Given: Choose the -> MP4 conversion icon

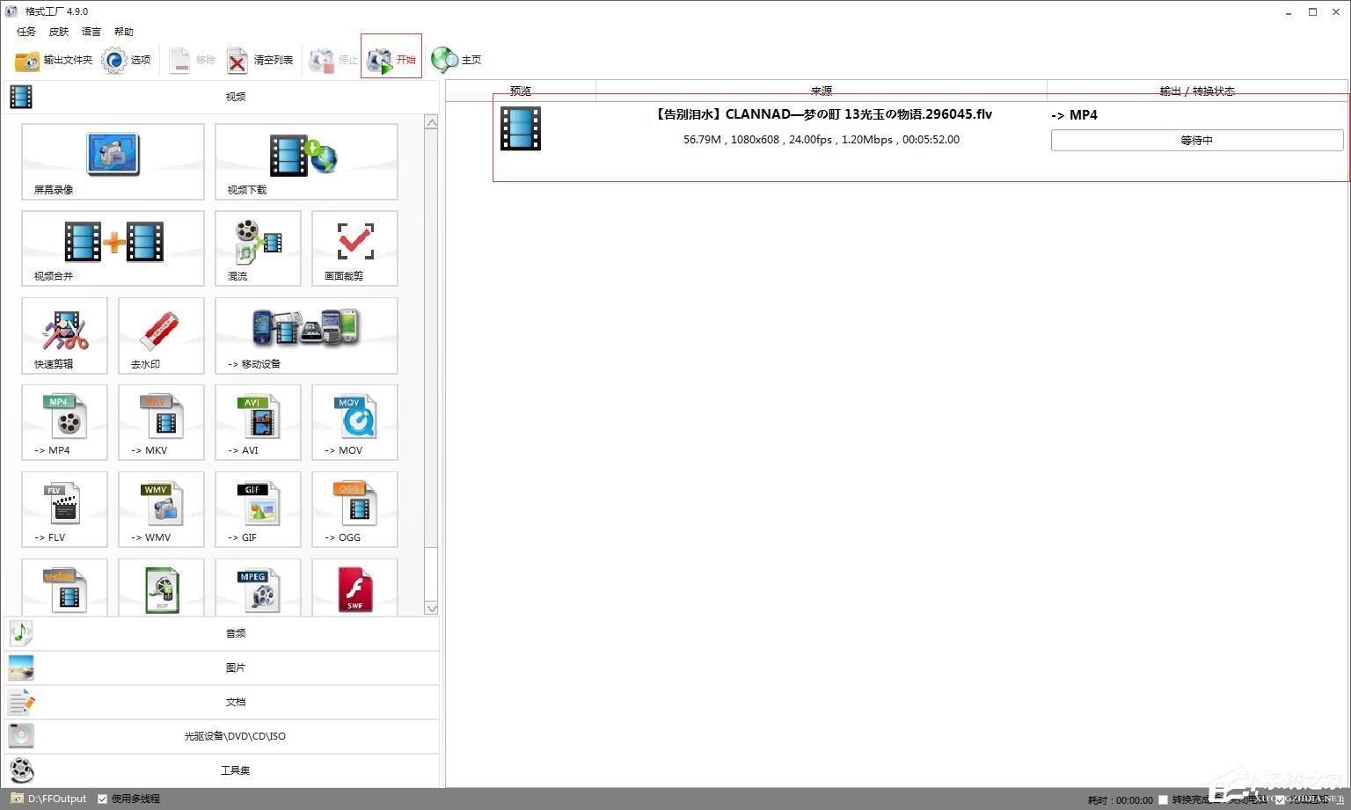Looking at the screenshot, I should 64,421.
